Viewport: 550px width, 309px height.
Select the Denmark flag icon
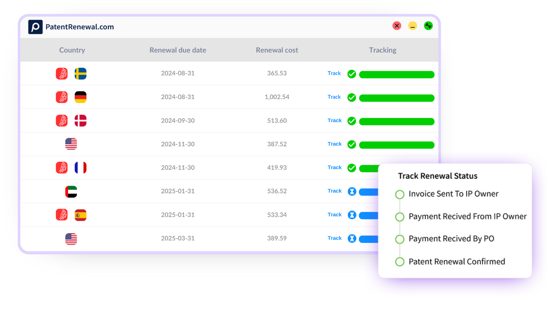[x=80, y=120]
